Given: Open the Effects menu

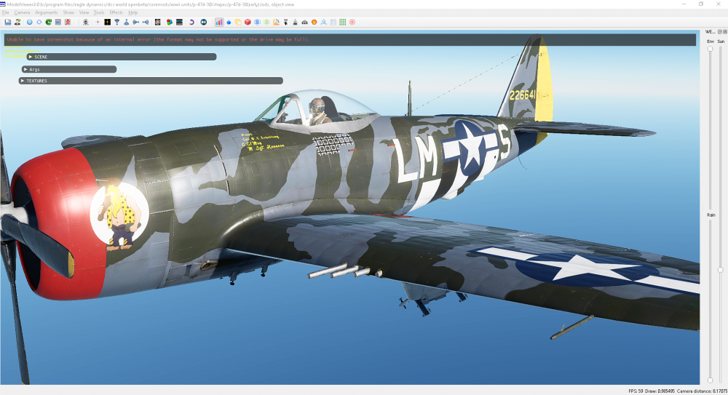Looking at the screenshot, I should click(116, 12).
